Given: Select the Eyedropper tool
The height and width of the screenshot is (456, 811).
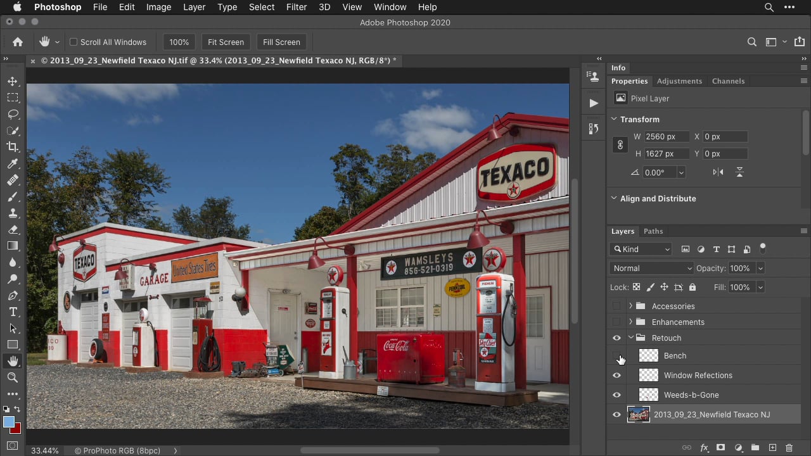Looking at the screenshot, I should [x=12, y=163].
